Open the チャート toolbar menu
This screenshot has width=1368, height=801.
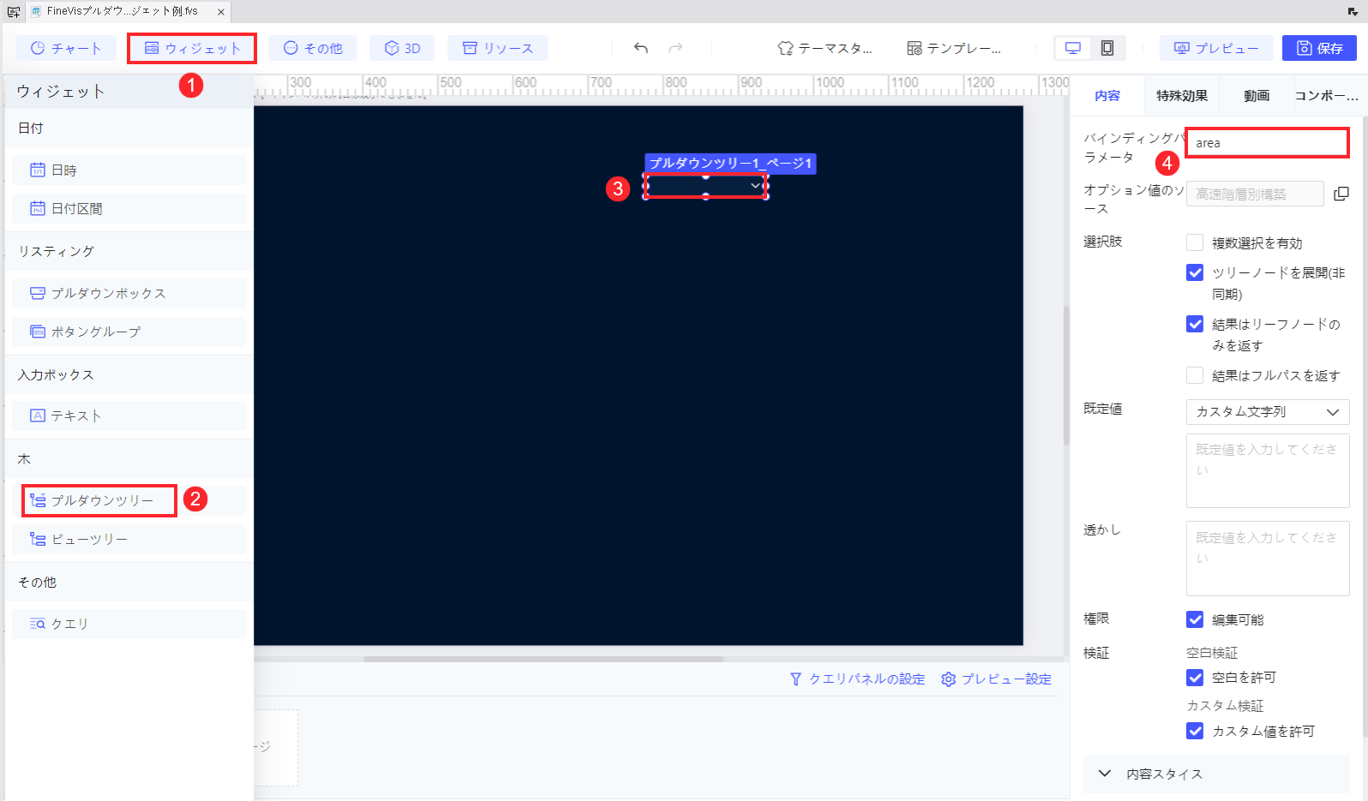click(66, 48)
